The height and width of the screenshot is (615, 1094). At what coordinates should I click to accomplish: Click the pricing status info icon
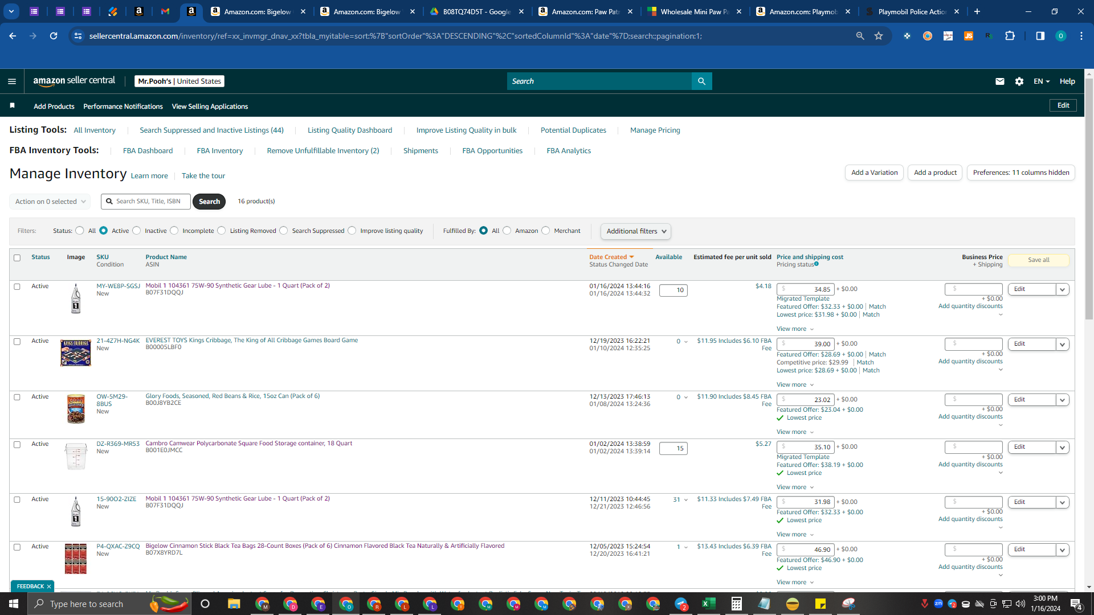[817, 264]
